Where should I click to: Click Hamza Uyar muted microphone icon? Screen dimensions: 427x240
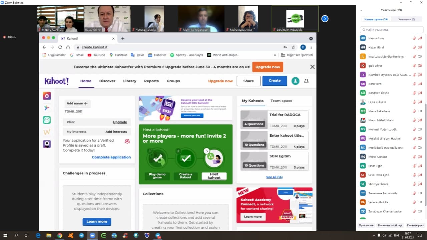point(414,38)
